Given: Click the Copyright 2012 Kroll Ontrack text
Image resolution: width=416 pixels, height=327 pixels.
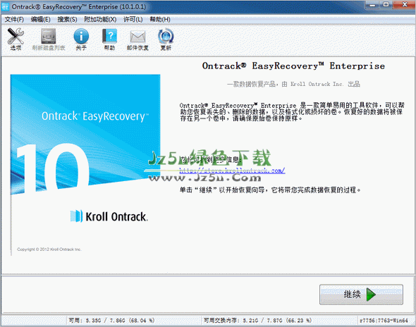Looking at the screenshot, I should 49,249.
